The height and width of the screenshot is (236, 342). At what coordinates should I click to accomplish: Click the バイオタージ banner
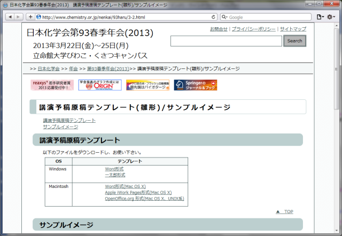[147, 85]
